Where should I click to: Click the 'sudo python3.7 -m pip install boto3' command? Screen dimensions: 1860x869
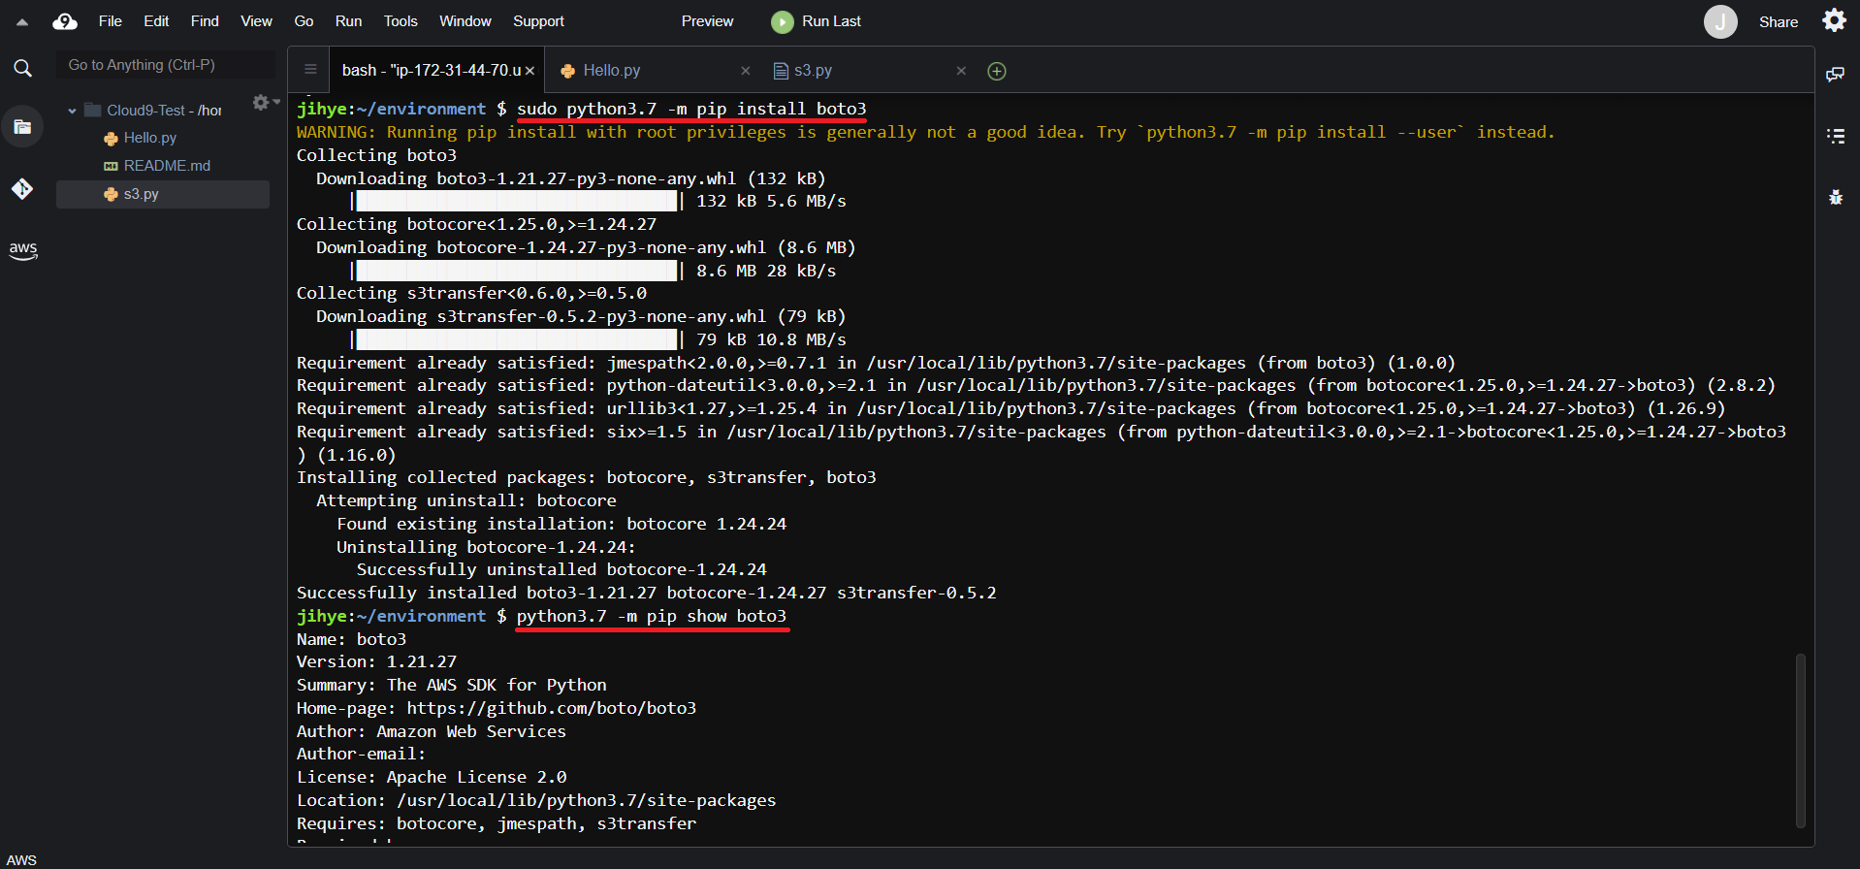click(691, 109)
